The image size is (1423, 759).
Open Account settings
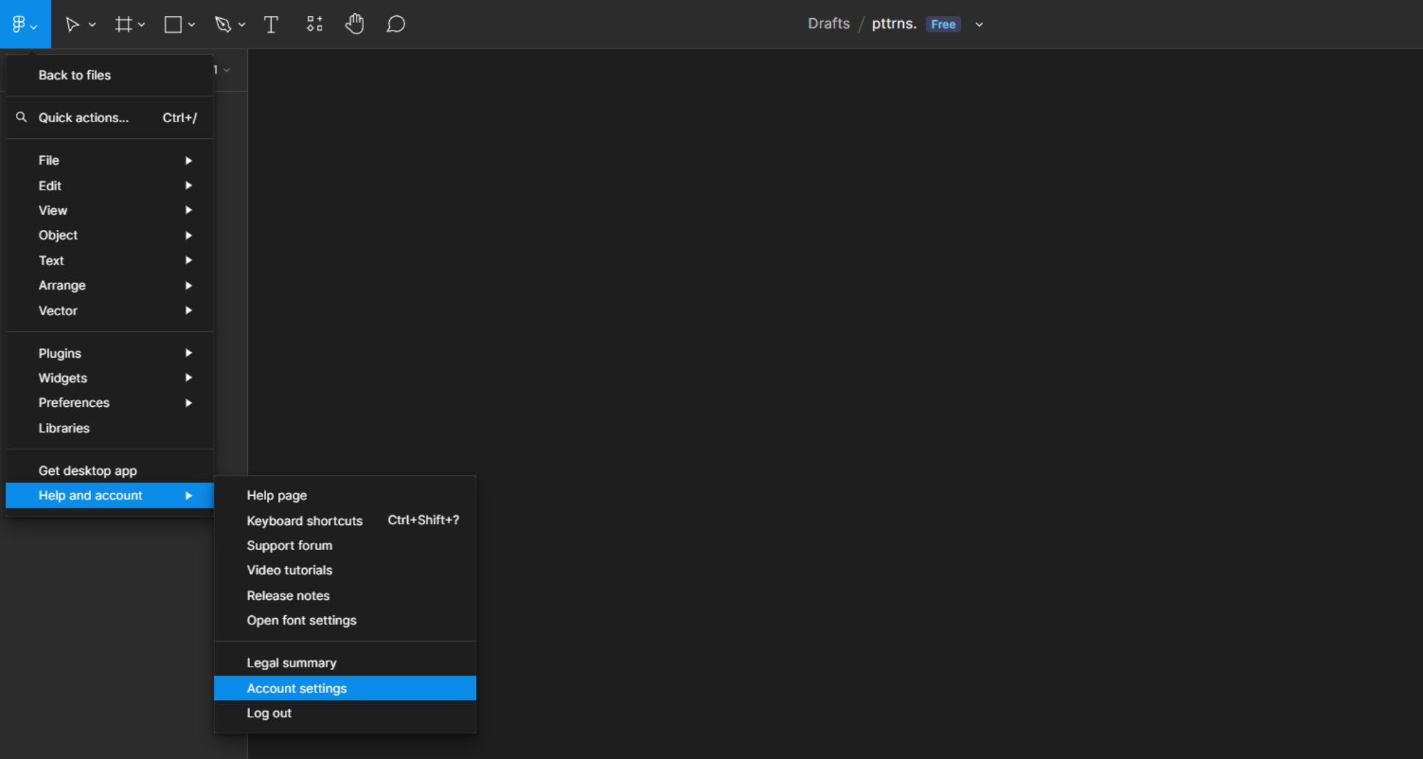coord(345,688)
